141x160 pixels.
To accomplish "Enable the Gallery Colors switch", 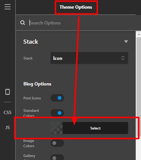I will (57, 157).
